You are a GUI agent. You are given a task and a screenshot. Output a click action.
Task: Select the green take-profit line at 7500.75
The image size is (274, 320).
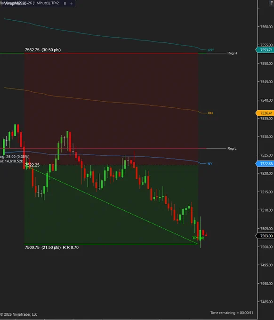click(111, 244)
